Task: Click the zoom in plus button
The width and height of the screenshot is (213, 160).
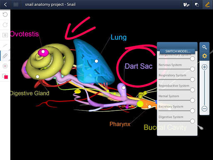Action: tap(205, 67)
